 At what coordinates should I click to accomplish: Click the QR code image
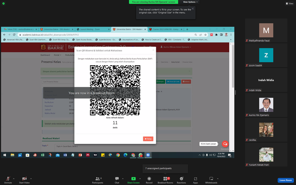tap(115, 90)
